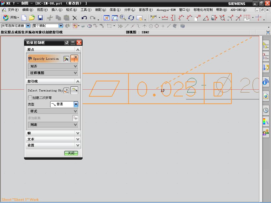Click the Select Terminating Object icon
This screenshot has width=271, height=203.
(66, 90)
